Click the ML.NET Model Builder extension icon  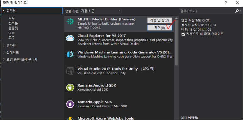(70, 21)
